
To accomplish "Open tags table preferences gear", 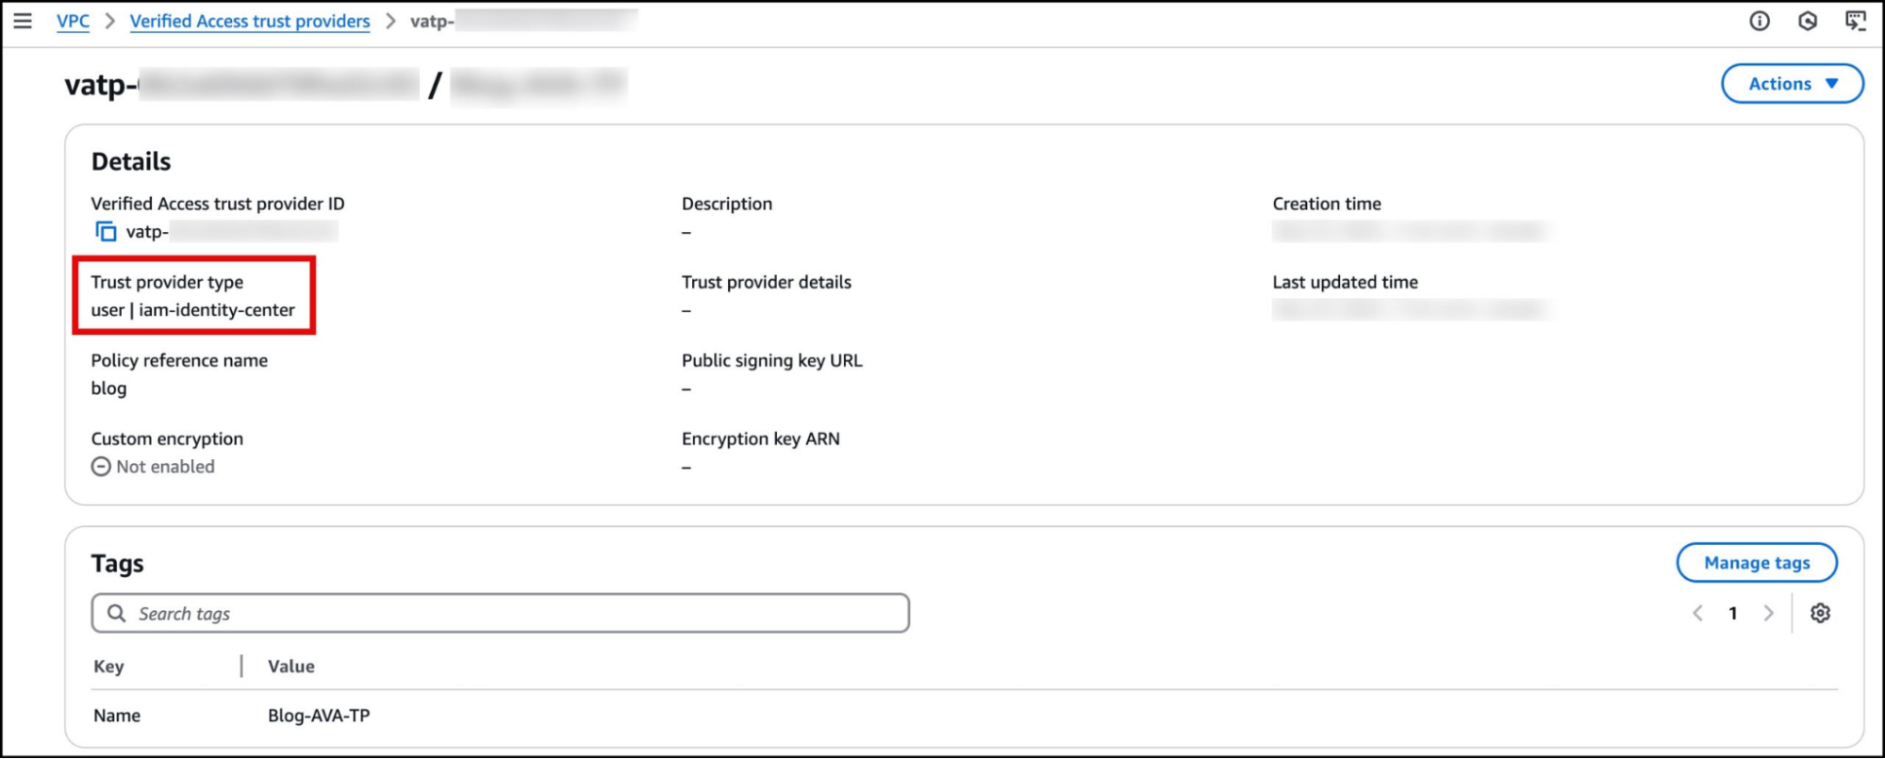I will coord(1820,613).
